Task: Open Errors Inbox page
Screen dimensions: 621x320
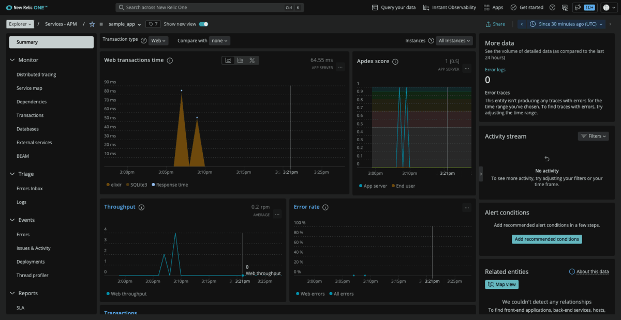Action: (x=29, y=189)
